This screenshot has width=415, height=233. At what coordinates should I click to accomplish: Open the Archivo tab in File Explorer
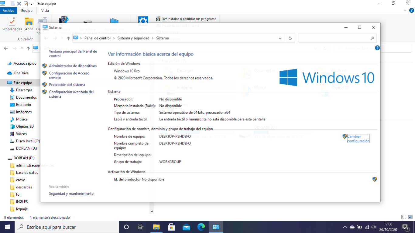[9, 11]
